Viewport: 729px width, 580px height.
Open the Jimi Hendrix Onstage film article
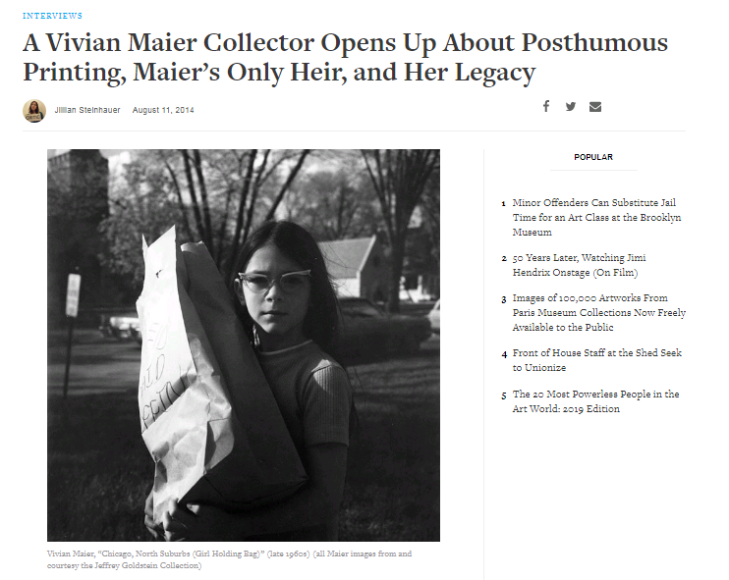pos(580,265)
